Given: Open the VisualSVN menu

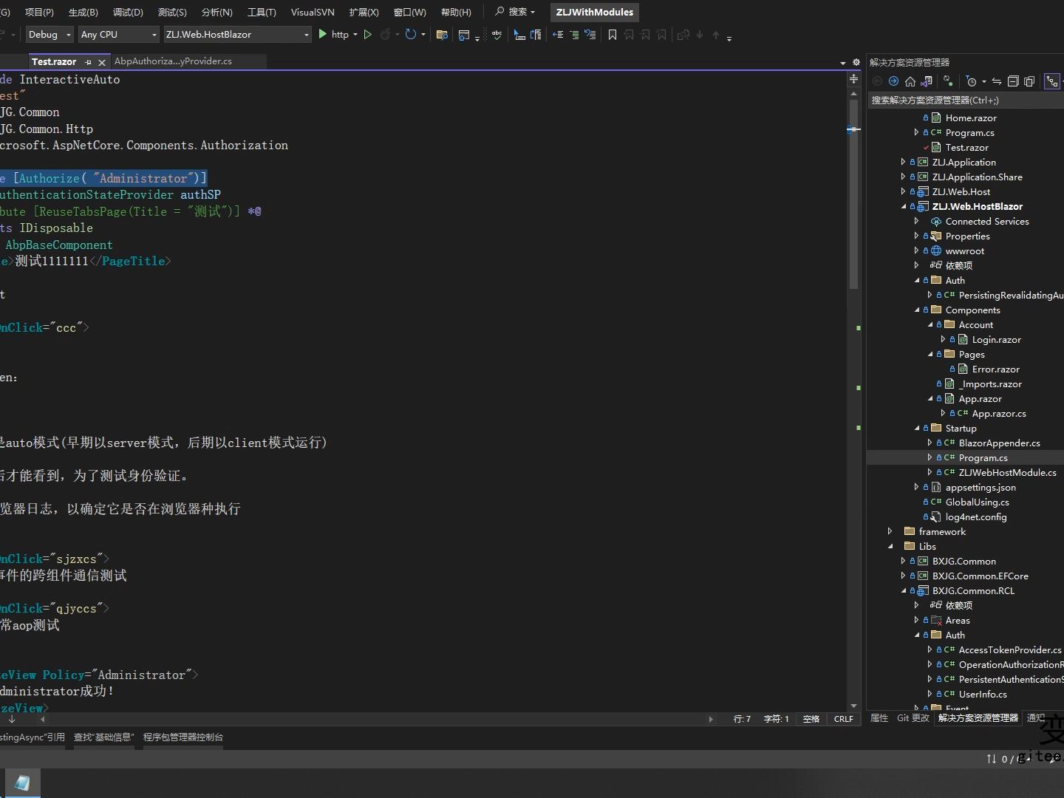Looking at the screenshot, I should tap(313, 12).
